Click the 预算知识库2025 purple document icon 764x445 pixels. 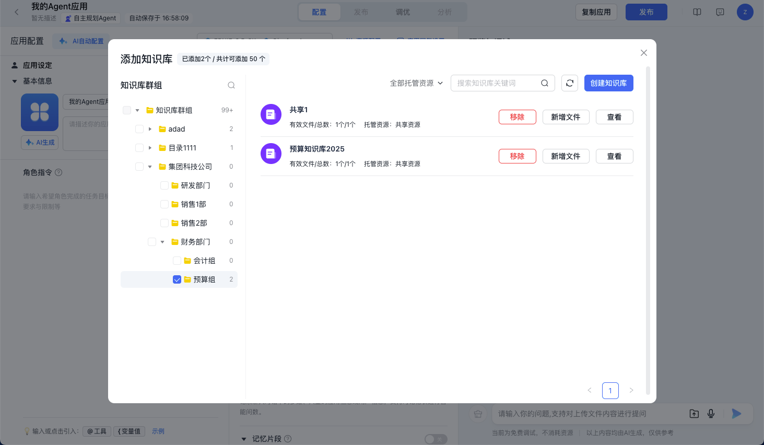point(271,154)
